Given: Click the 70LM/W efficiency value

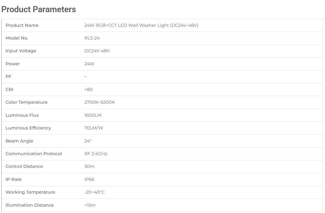Looking at the screenshot, I should [93, 128].
